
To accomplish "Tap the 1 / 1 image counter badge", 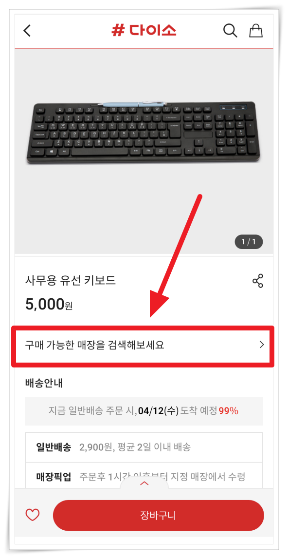I will click(x=249, y=242).
